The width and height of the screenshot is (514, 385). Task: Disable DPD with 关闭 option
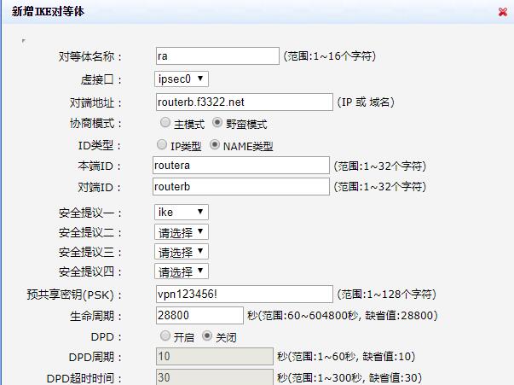pos(207,336)
